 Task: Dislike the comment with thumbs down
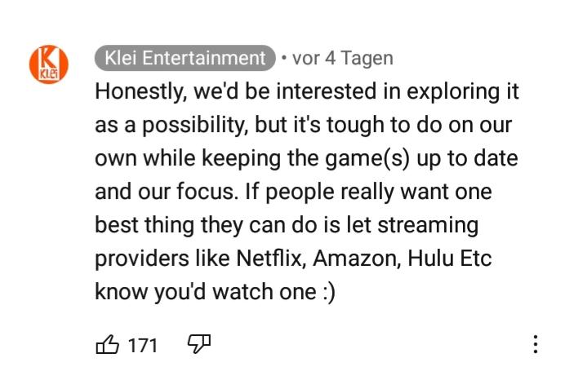(x=198, y=345)
